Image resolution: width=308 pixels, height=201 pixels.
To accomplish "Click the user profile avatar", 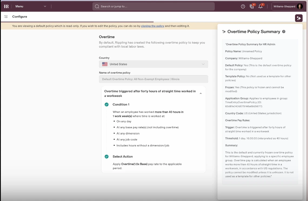I will point(300,6).
